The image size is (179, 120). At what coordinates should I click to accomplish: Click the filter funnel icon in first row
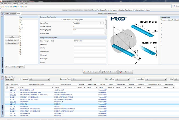coord(7,87)
